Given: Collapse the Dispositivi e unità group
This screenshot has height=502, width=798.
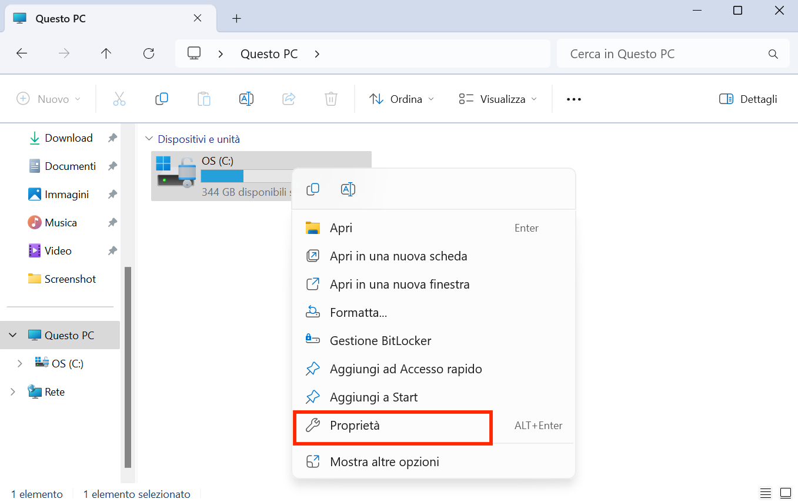Looking at the screenshot, I should [148, 139].
